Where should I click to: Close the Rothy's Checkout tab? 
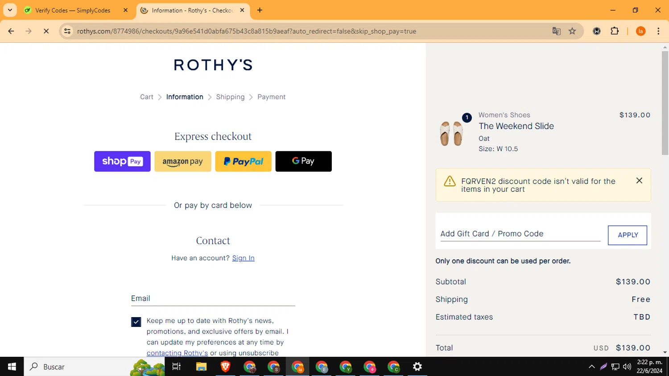pyautogui.click(x=242, y=10)
